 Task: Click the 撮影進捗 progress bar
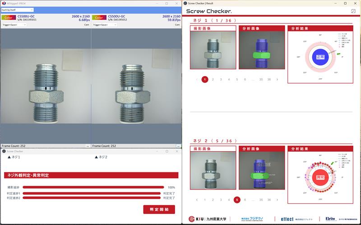coord(93,187)
